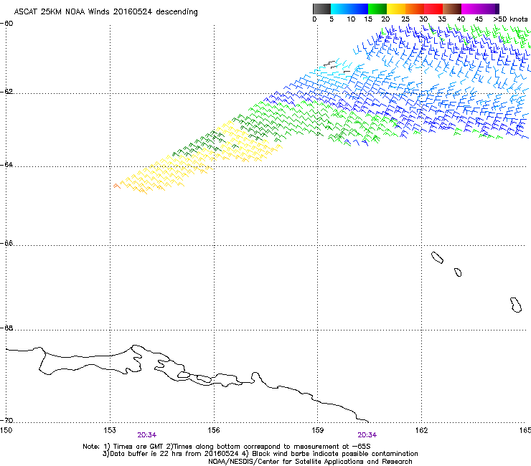Click the purple '20:34' time near 159
Image resolution: width=531 pixels, height=466 pixels.
pos(367,435)
